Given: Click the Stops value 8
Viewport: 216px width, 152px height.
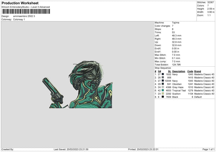Looking at the screenshot, I should point(172,29).
